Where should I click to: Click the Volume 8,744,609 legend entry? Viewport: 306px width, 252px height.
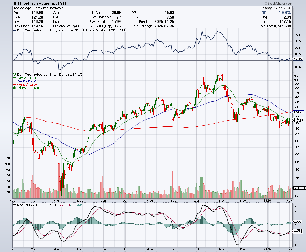[27, 88]
